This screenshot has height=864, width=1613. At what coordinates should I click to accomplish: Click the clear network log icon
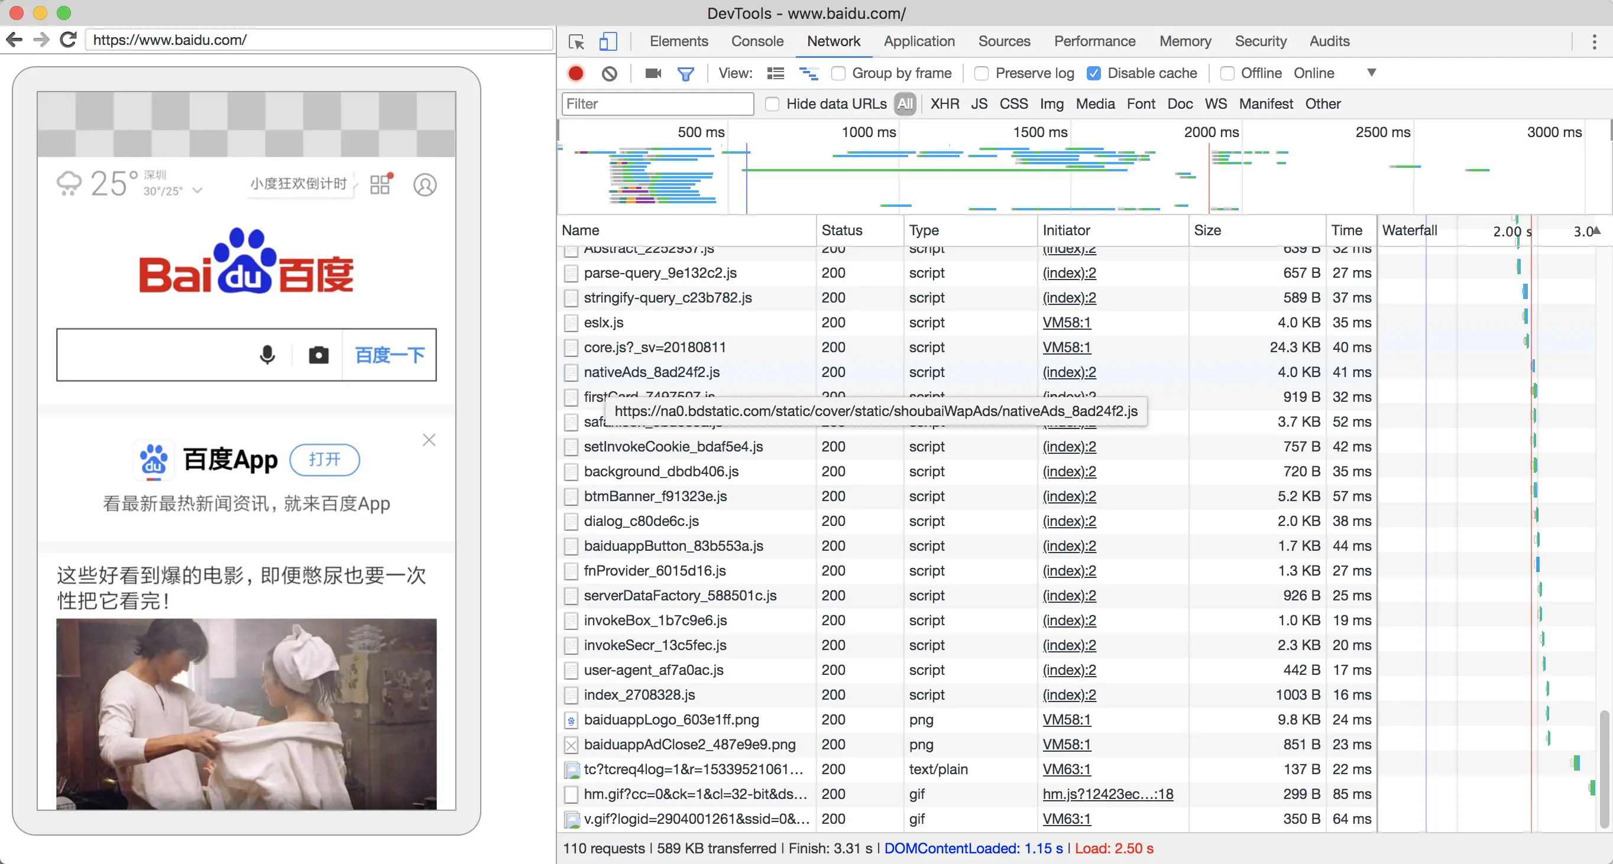coord(608,73)
